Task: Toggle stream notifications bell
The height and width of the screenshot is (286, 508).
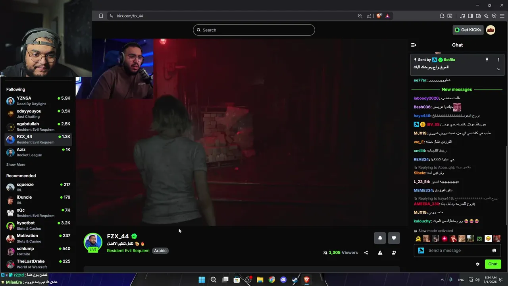Action: pyautogui.click(x=380, y=238)
